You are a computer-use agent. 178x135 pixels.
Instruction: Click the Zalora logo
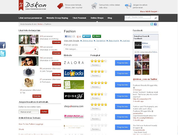(x=74, y=63)
